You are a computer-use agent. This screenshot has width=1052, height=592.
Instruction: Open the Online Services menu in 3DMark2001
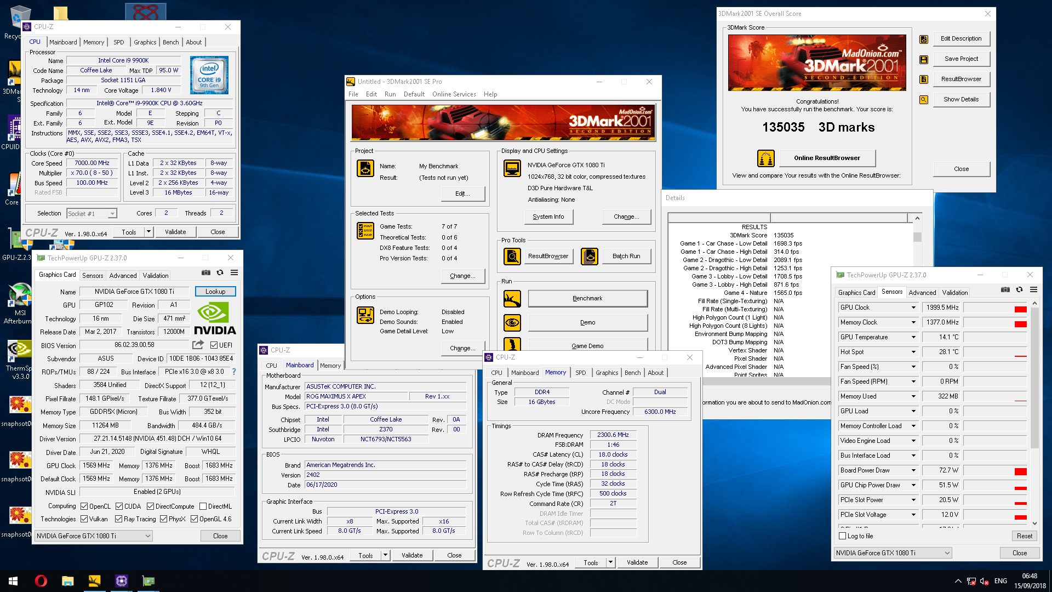coord(454,94)
